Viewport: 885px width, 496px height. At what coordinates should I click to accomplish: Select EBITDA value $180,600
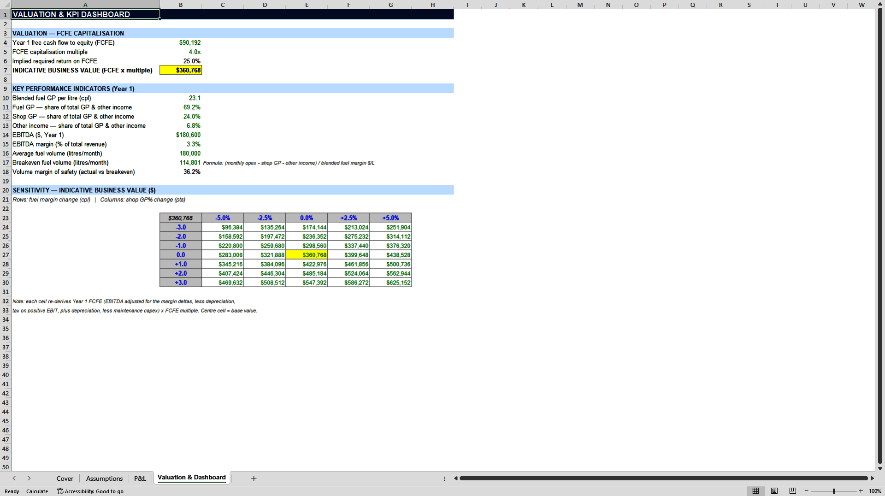(x=181, y=135)
